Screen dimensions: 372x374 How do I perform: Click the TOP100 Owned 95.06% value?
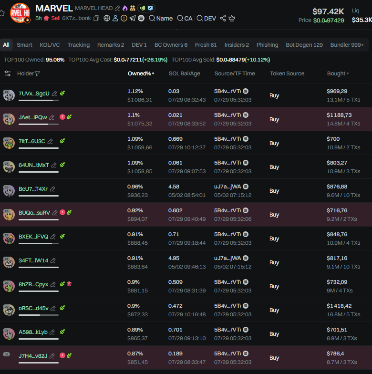[x=55, y=60]
